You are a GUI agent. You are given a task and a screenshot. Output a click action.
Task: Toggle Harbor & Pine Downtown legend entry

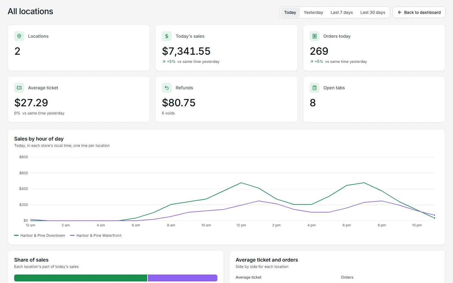point(40,236)
